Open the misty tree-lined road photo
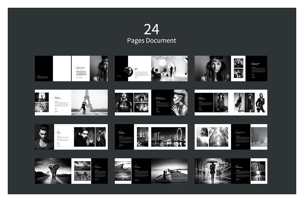 [x=220, y=137]
